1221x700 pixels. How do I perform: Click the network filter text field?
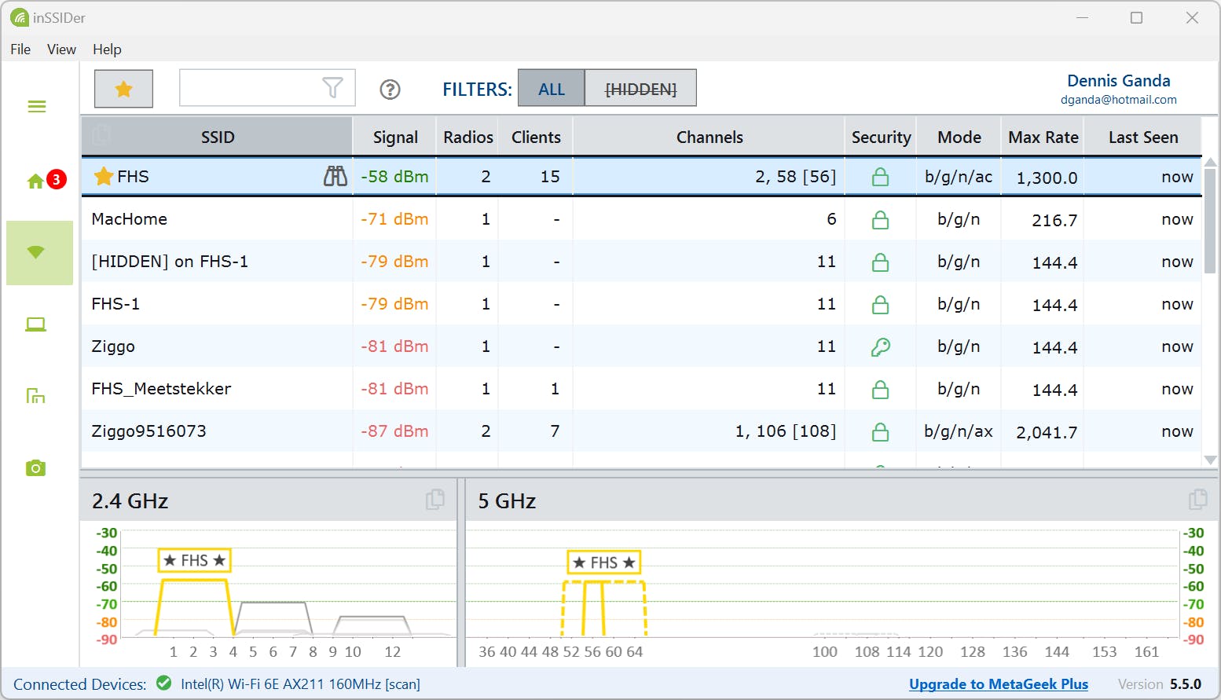tap(250, 88)
